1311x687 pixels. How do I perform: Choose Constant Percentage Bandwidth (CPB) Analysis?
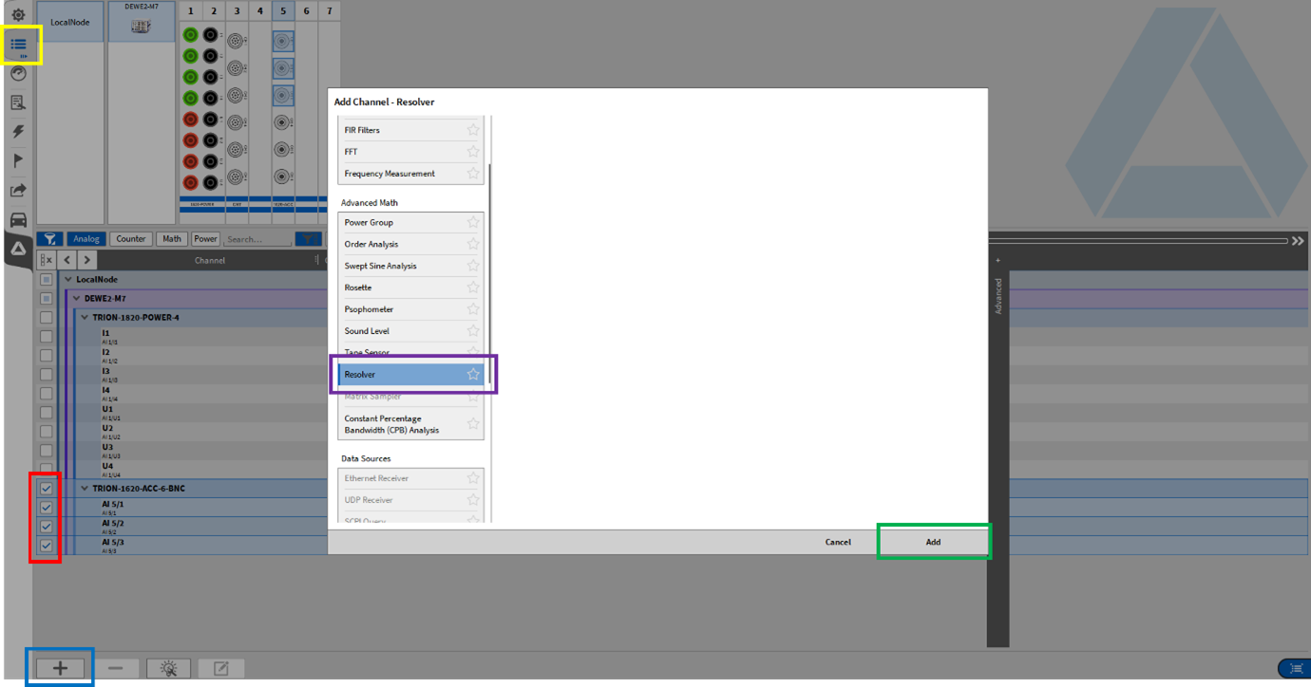[x=410, y=424]
